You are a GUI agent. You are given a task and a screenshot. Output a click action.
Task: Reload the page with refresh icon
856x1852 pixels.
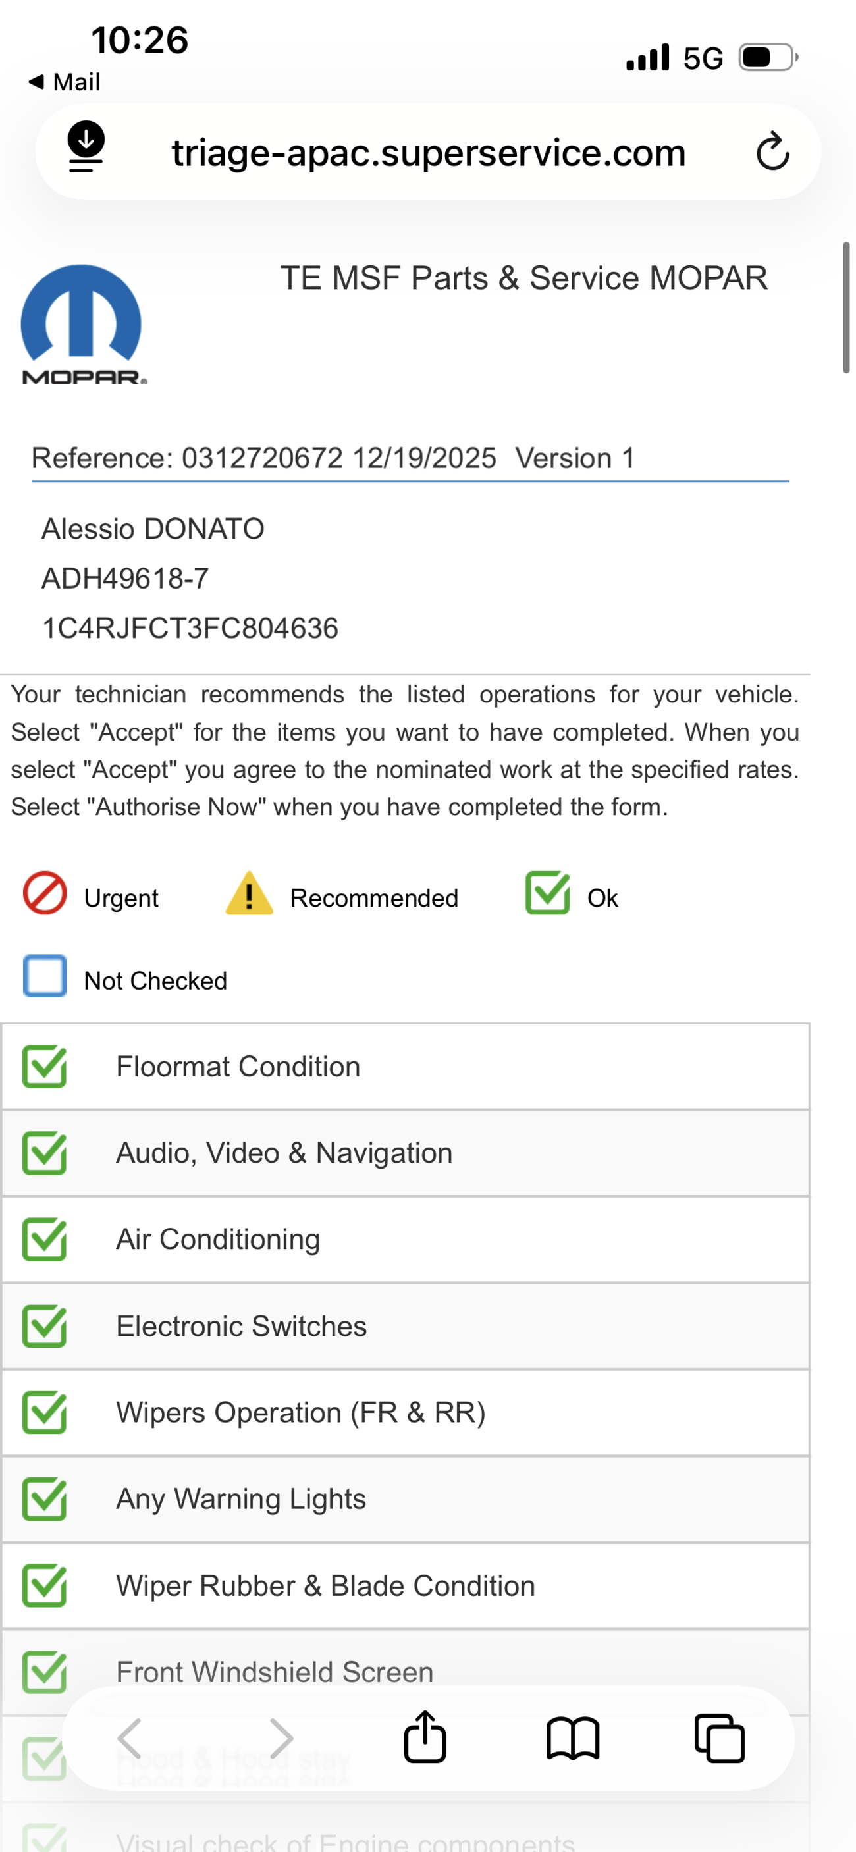pyautogui.click(x=772, y=151)
